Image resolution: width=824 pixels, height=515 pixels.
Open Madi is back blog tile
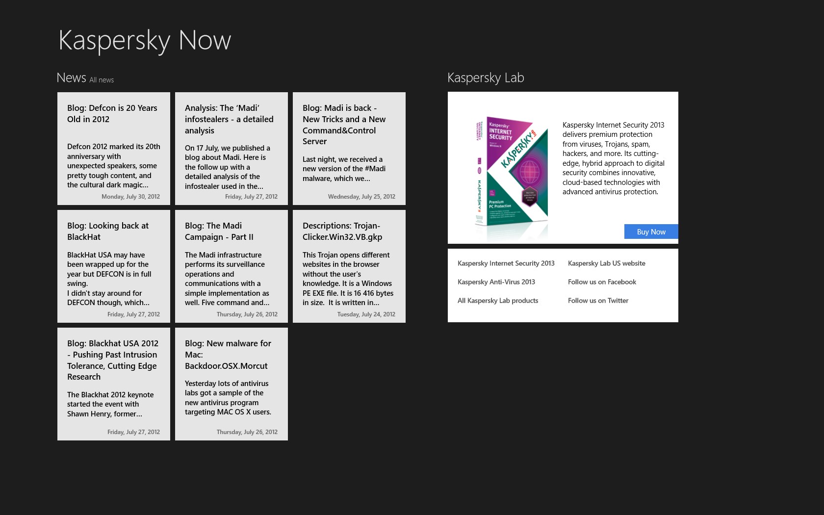pos(349,149)
